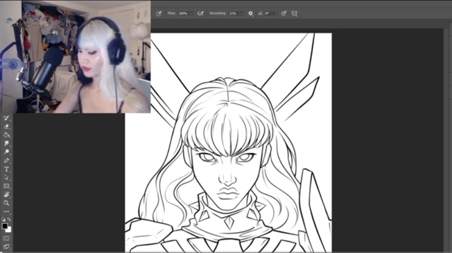Toggle pressure for size button
The width and height of the screenshot is (452, 253).
pos(284,13)
